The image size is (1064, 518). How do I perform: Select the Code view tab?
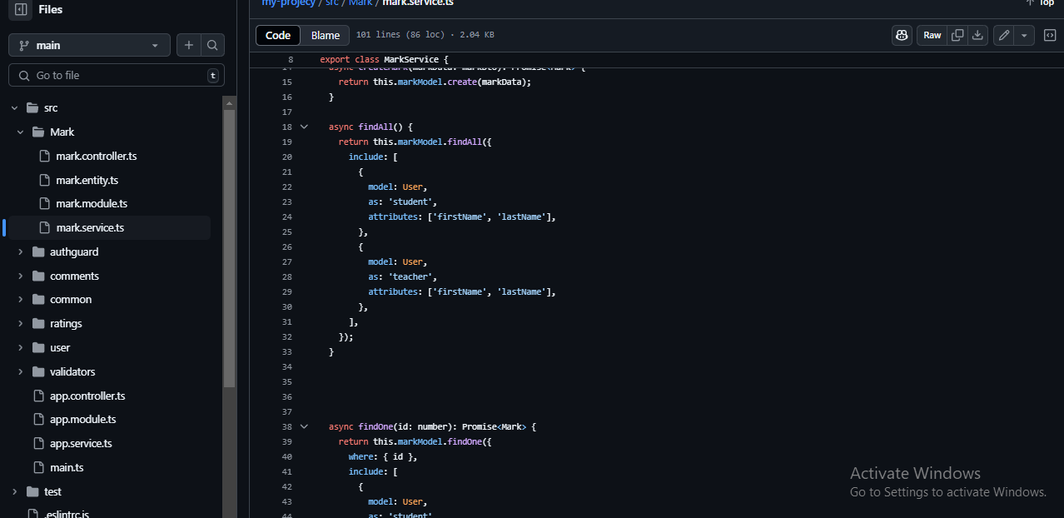click(x=278, y=35)
